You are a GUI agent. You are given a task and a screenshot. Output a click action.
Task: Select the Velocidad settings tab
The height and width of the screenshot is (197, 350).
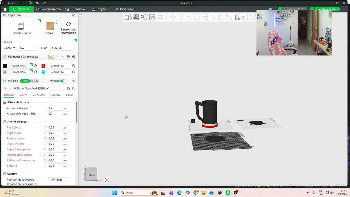click(x=39, y=95)
